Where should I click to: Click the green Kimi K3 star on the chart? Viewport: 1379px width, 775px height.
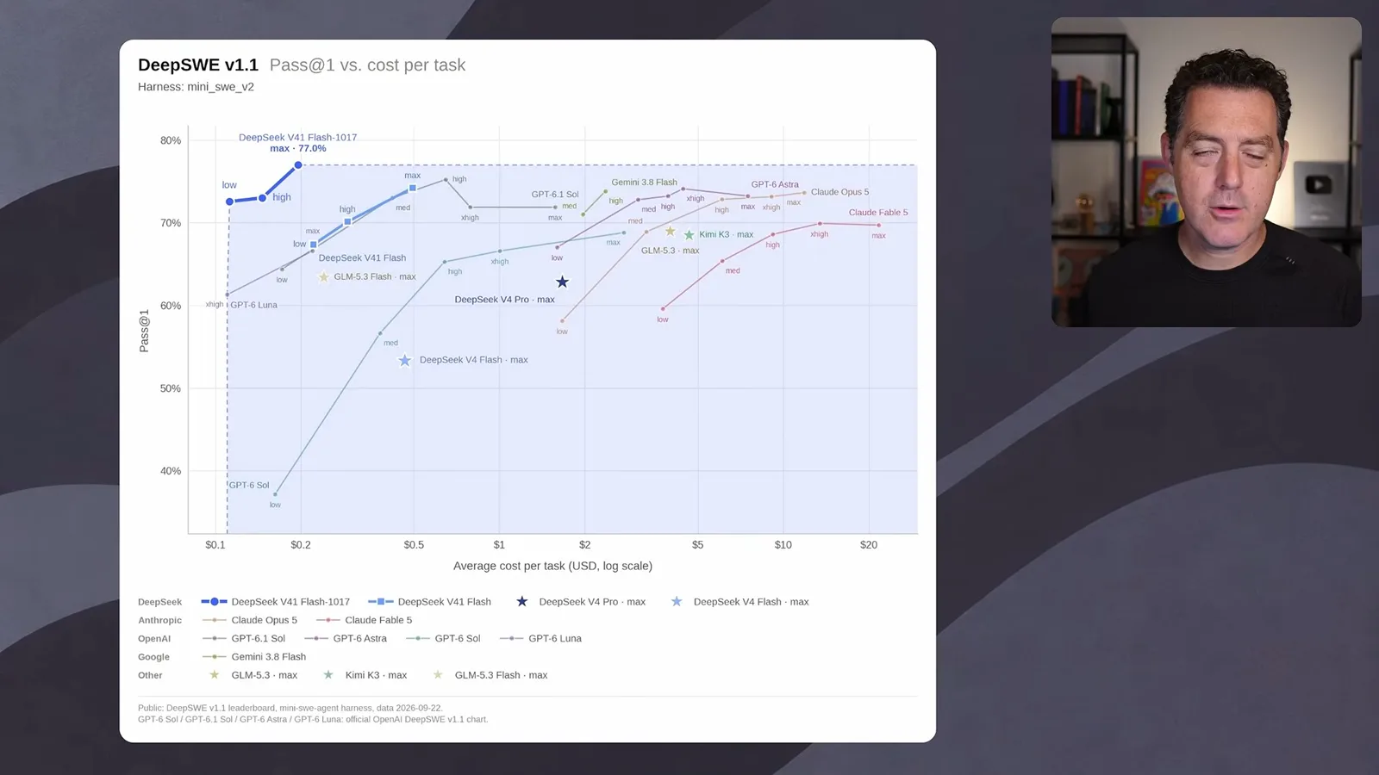pyautogui.click(x=689, y=234)
